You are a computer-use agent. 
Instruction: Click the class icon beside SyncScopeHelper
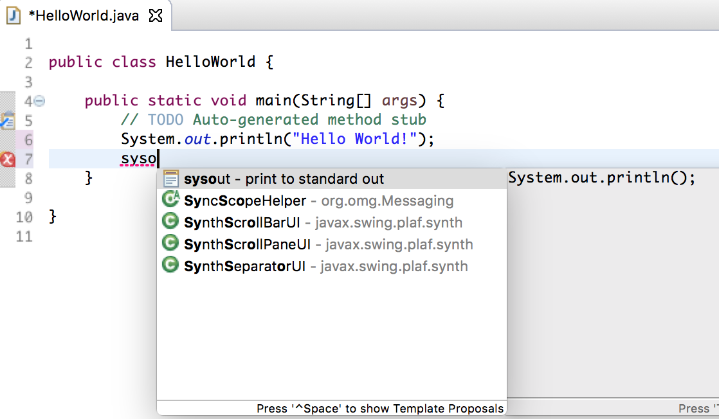tap(169, 200)
